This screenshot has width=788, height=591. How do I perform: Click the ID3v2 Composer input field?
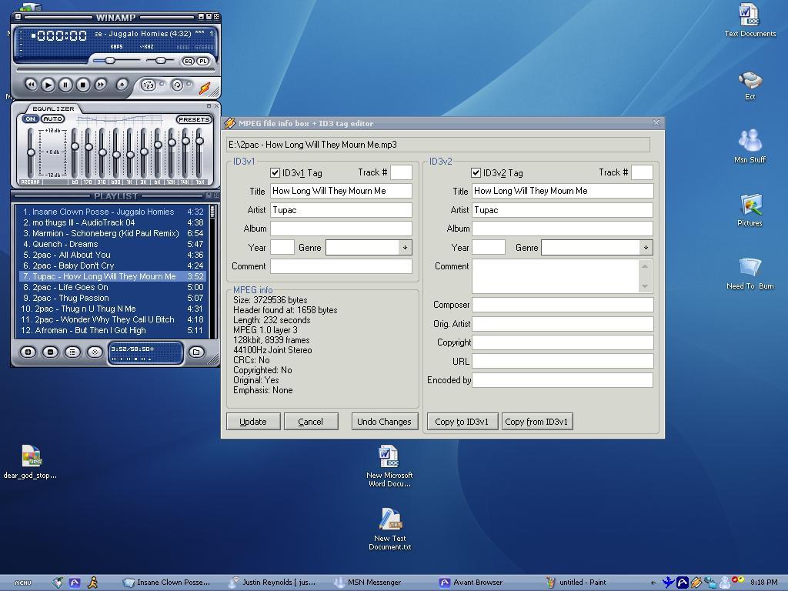coord(562,305)
